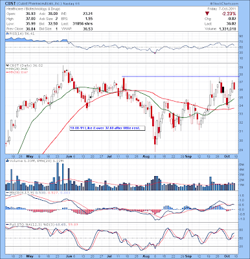Click the -2.23% percent change
This screenshot has height=259, width=250.
click(x=229, y=14)
